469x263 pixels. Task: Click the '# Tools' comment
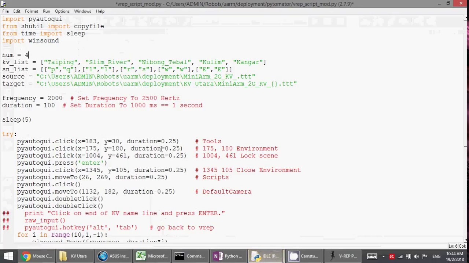[x=208, y=141]
